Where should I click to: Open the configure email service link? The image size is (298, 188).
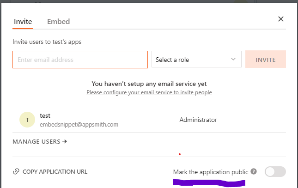coord(149,92)
